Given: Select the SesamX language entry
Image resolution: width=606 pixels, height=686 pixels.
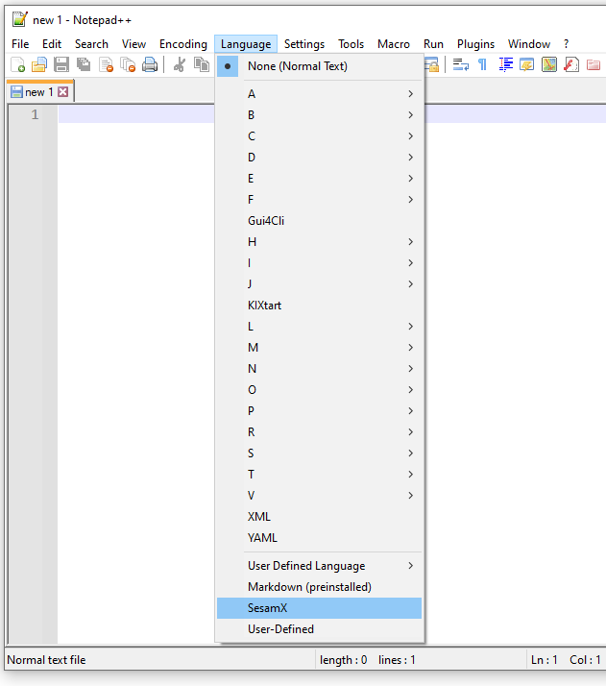Looking at the screenshot, I should pyautogui.click(x=319, y=608).
